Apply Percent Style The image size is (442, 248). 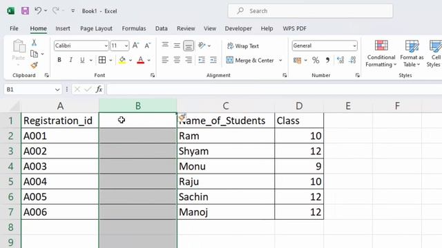pyautogui.click(x=316, y=60)
